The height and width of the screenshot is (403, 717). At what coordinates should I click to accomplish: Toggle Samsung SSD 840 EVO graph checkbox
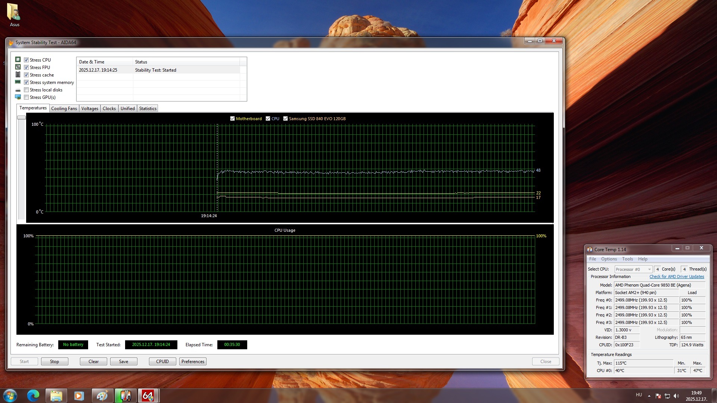coord(286,119)
